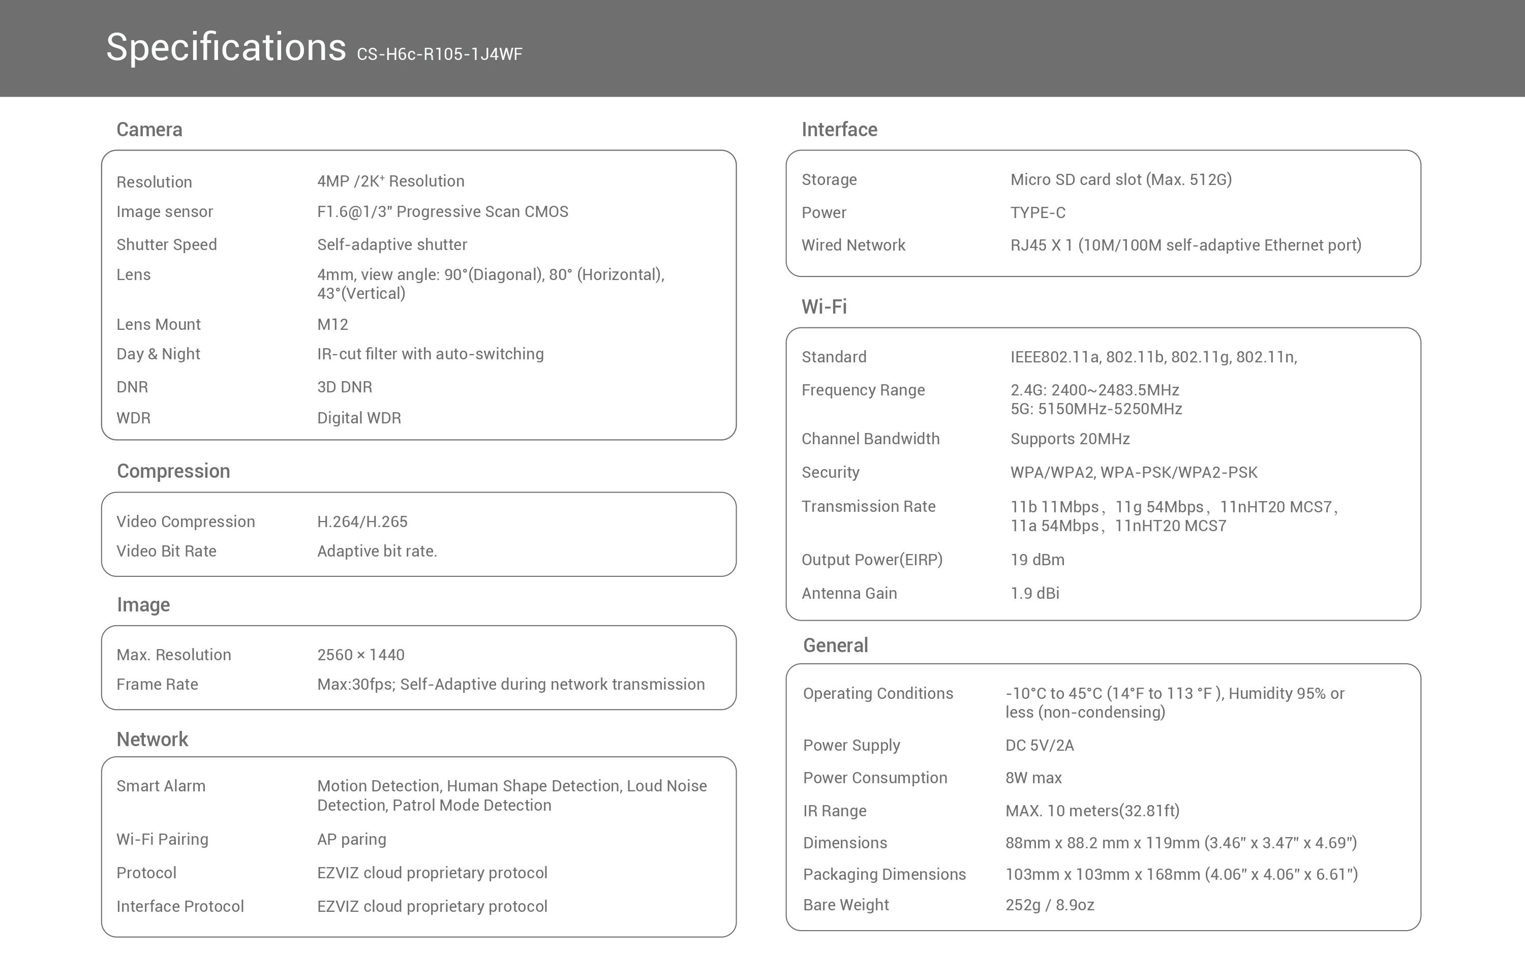
Task: Click the '1.9 dBi' antenna gain value
Action: point(1035,593)
